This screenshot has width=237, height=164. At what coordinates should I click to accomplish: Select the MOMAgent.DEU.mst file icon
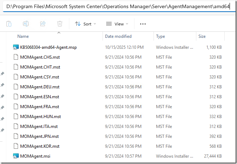coord(16,87)
